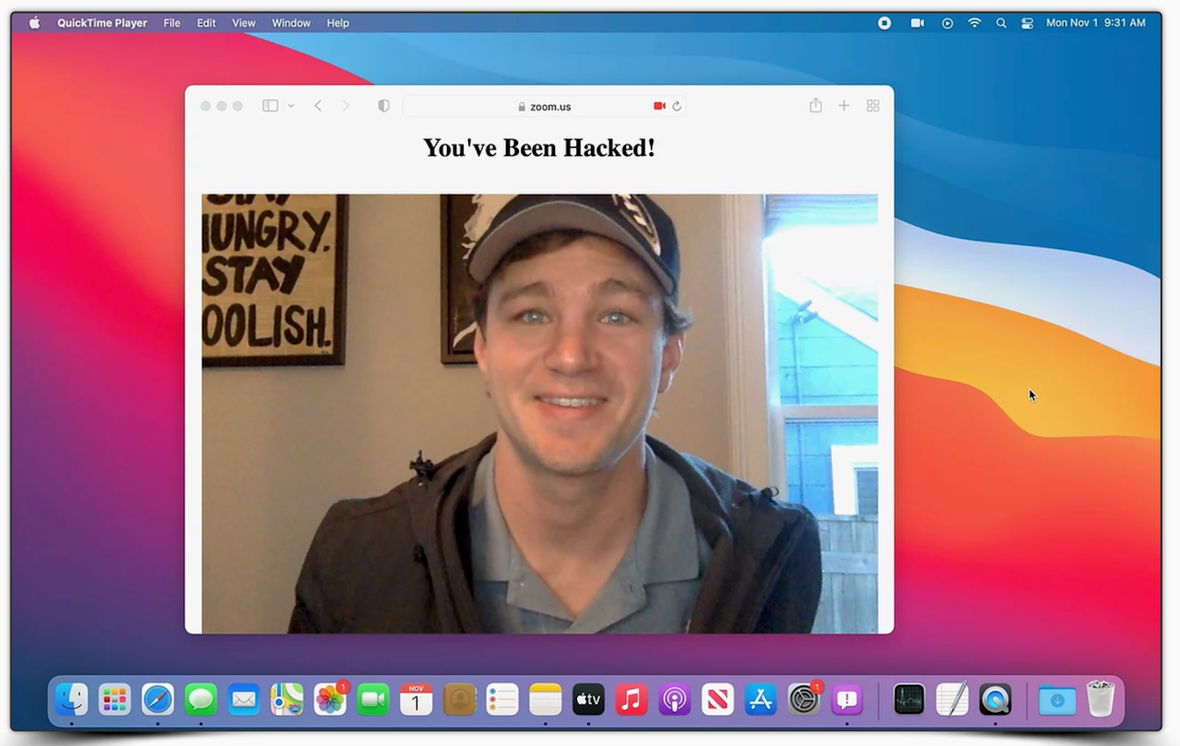Open Spotlight search magnifier
Image resolution: width=1180 pixels, height=746 pixels.
1001,23
